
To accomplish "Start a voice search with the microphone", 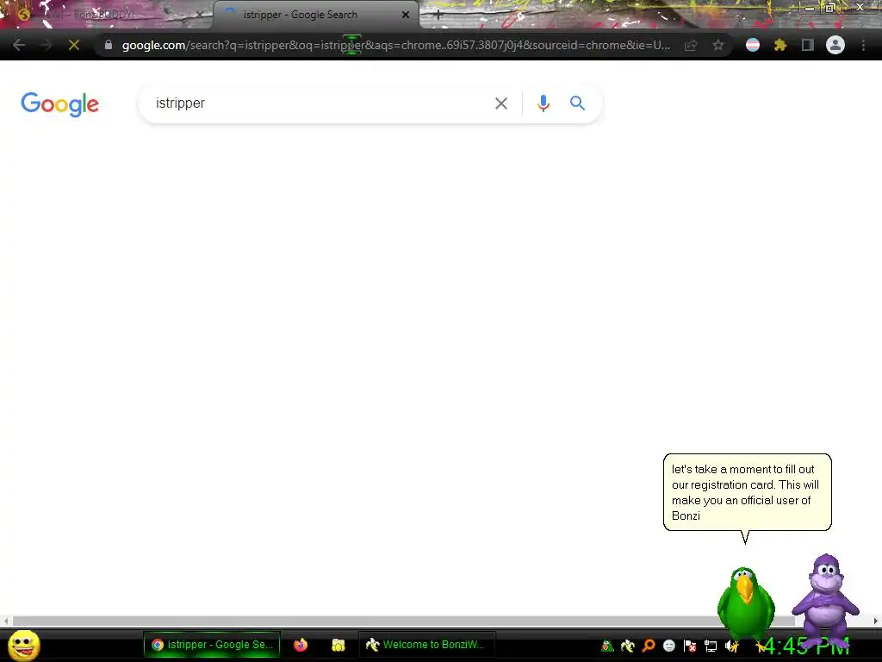I will (x=543, y=103).
